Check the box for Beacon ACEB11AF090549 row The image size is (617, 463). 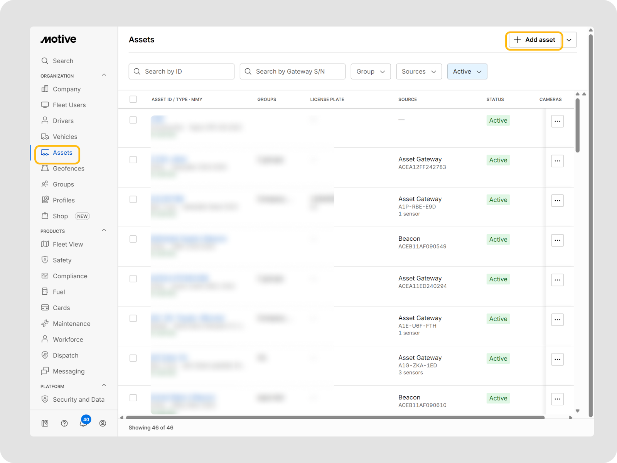pos(133,239)
